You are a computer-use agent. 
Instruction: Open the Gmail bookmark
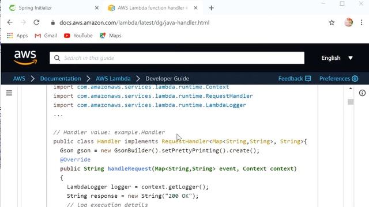[46, 36]
